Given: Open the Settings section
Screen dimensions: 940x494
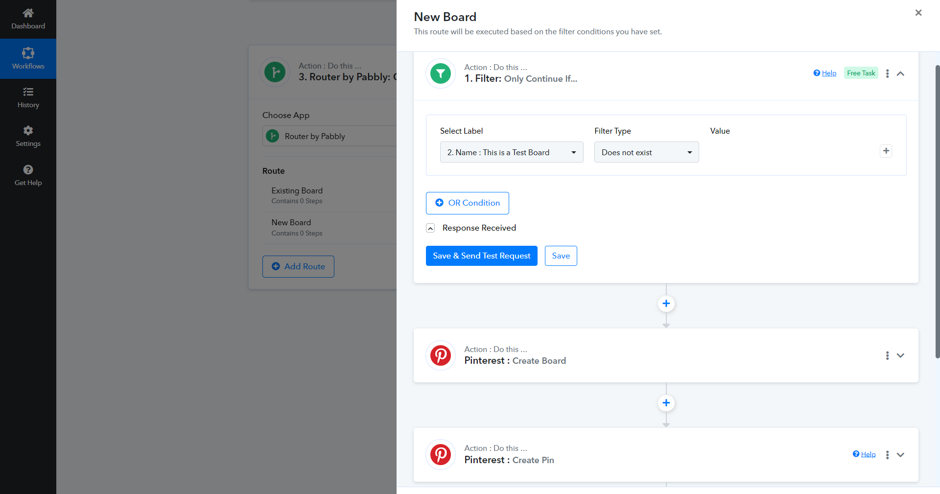Looking at the screenshot, I should tap(28, 137).
